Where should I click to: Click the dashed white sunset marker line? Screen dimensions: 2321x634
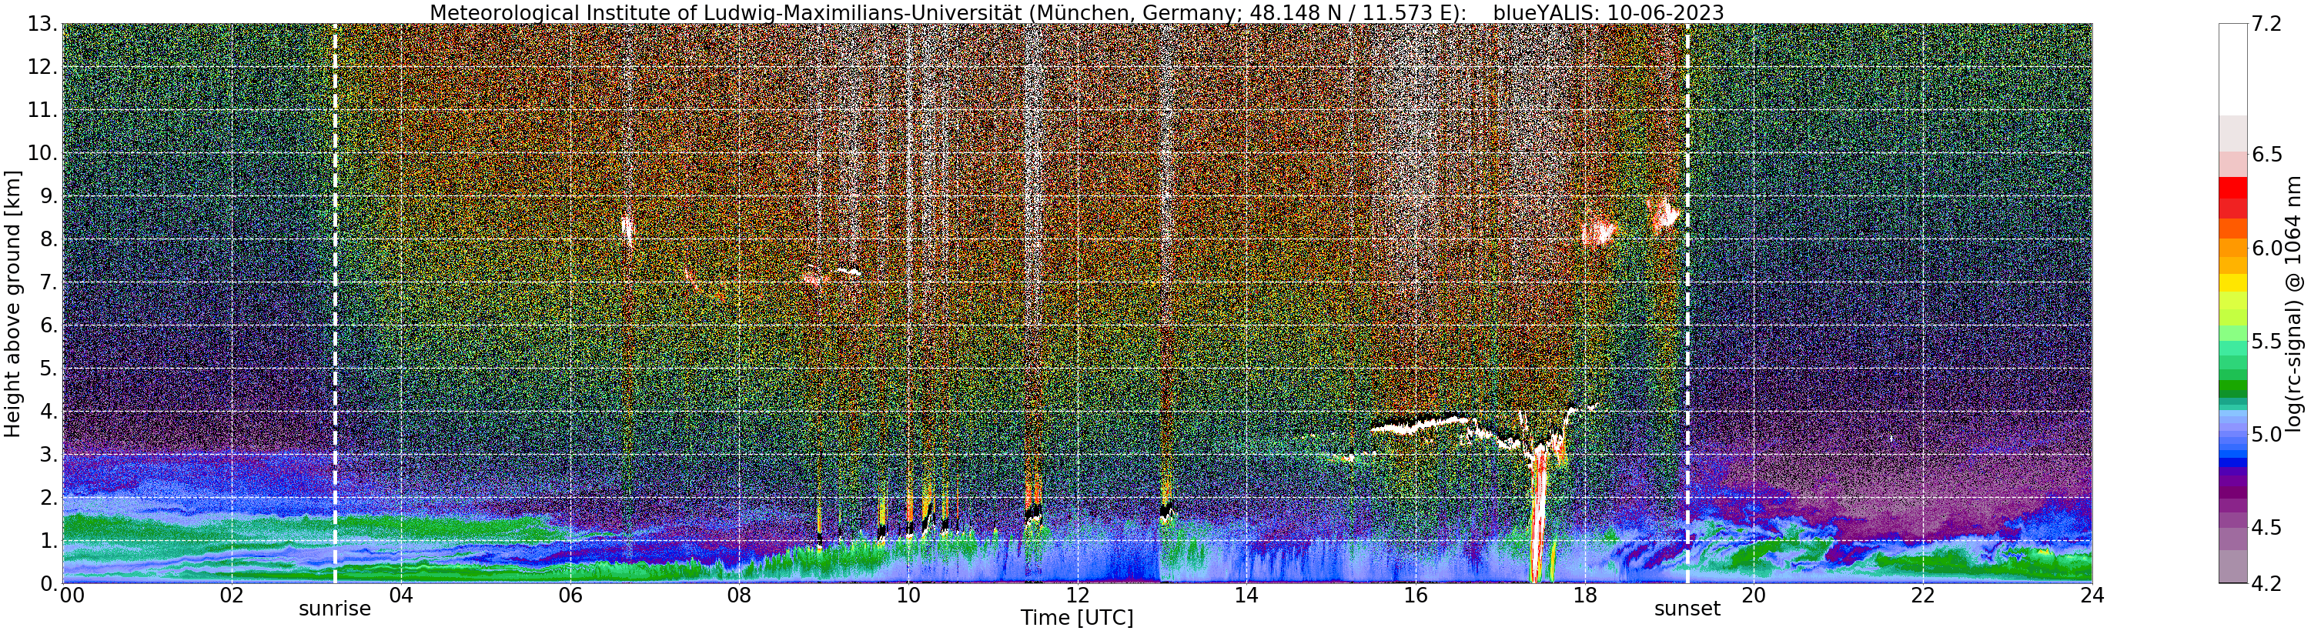tap(1687, 303)
